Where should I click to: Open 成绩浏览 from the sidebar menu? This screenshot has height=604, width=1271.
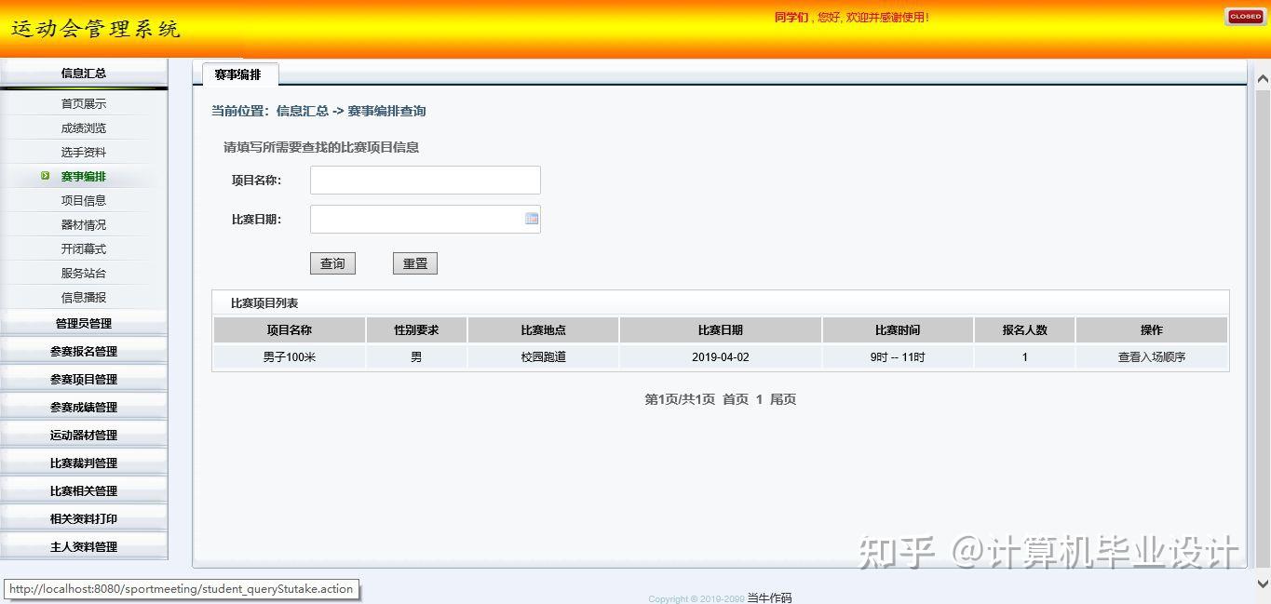pyautogui.click(x=84, y=128)
